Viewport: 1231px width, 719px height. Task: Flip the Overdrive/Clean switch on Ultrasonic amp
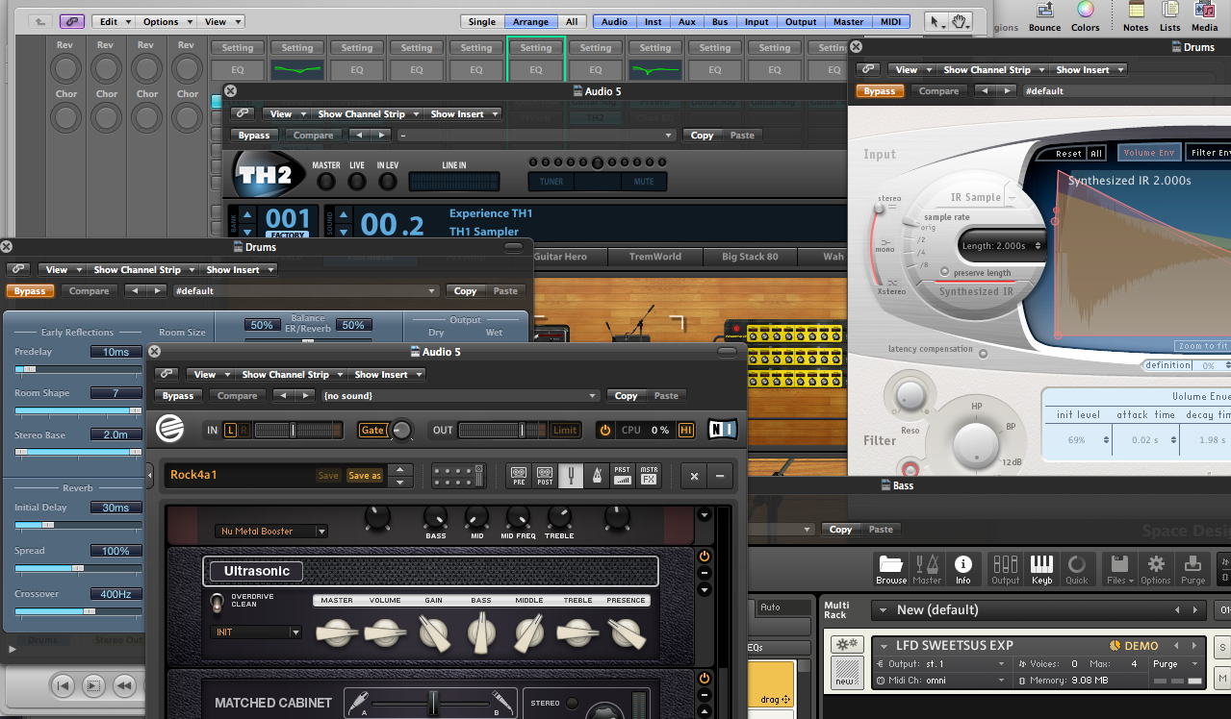(217, 604)
